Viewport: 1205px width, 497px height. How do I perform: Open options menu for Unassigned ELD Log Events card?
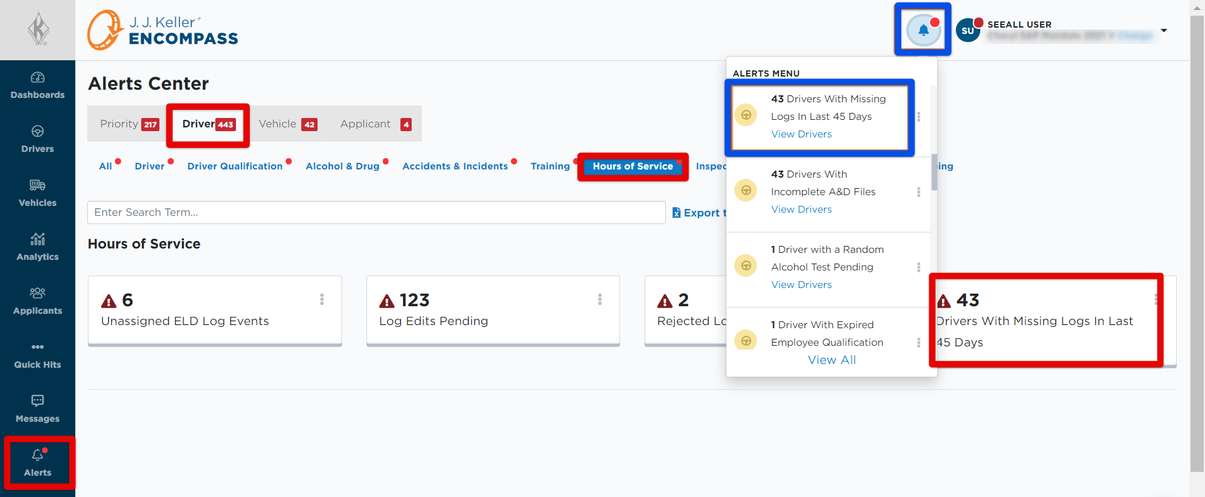322,299
